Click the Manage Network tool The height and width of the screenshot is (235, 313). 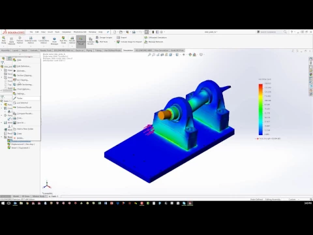[154, 42]
